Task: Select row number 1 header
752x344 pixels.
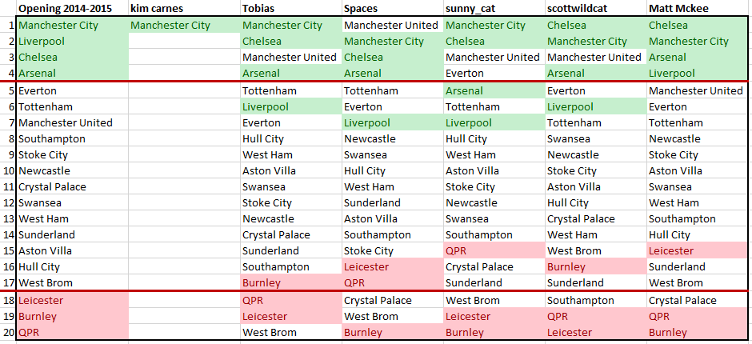Action: [8, 25]
